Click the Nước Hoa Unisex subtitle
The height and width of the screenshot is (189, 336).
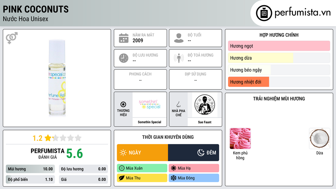(x=26, y=19)
